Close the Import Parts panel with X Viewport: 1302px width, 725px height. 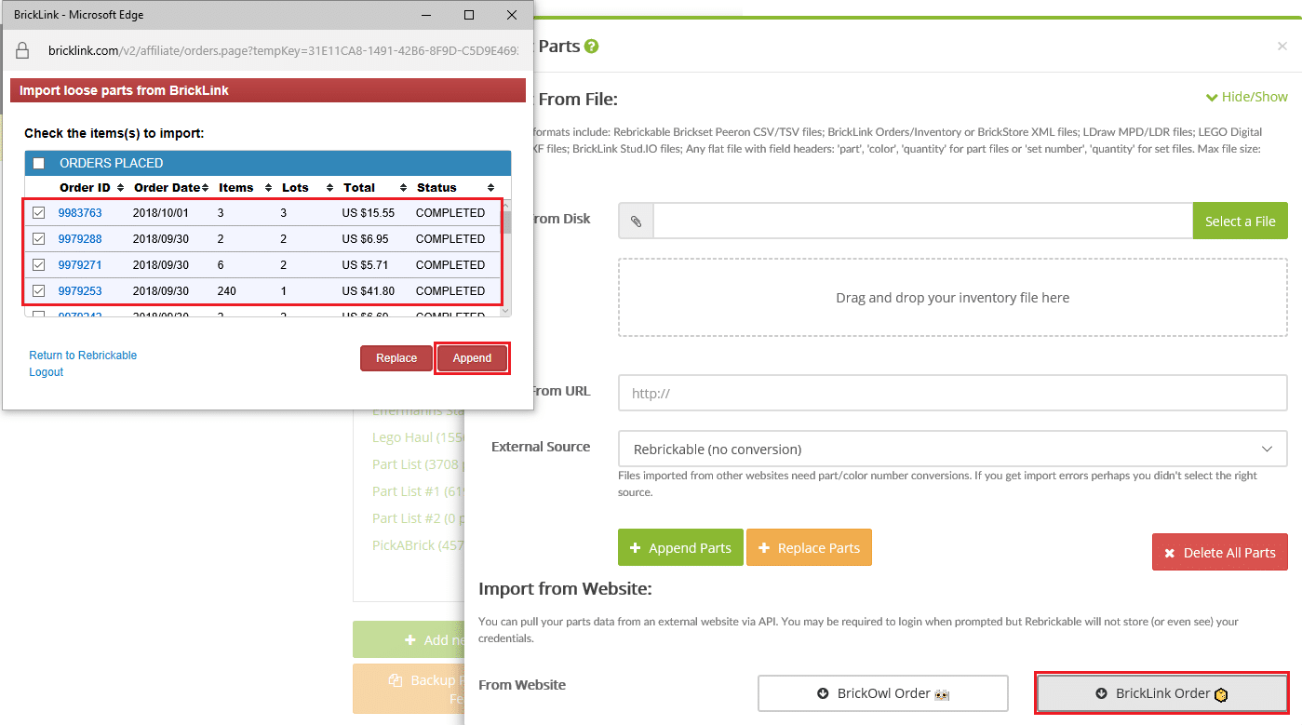click(1282, 47)
